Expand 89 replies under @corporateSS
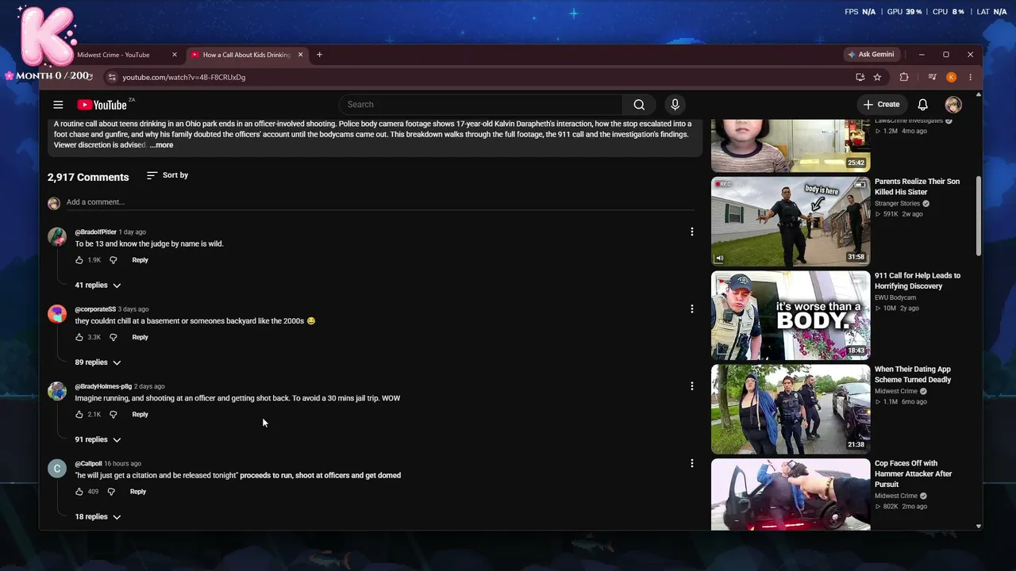This screenshot has height=571, width=1016. (98, 362)
